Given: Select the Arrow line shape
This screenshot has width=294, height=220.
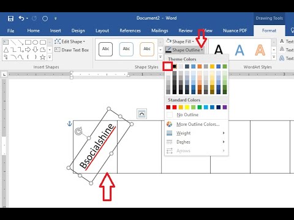Looking at the screenshot, I should pos(21,42).
